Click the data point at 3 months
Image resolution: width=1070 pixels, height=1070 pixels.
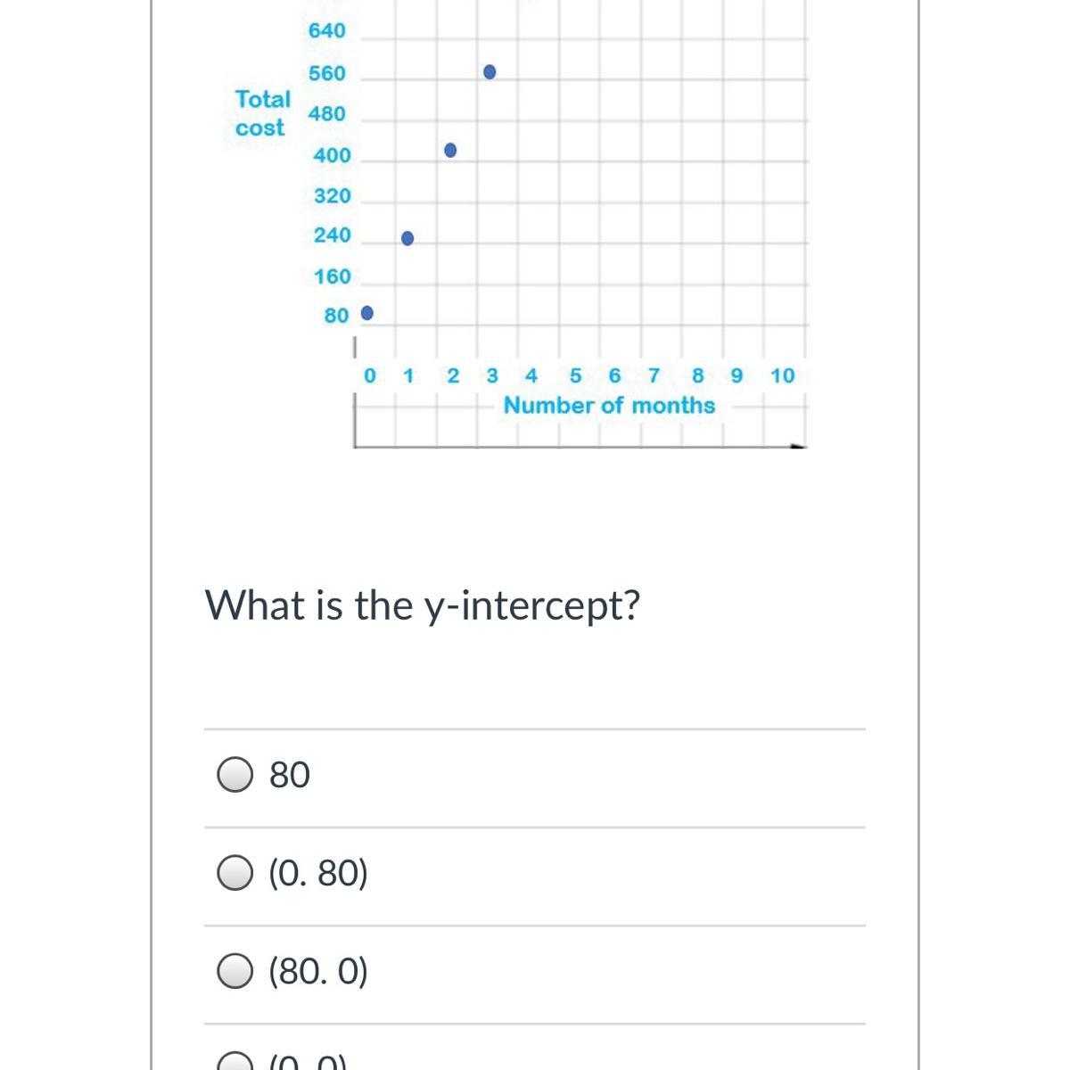pyautogui.click(x=490, y=71)
